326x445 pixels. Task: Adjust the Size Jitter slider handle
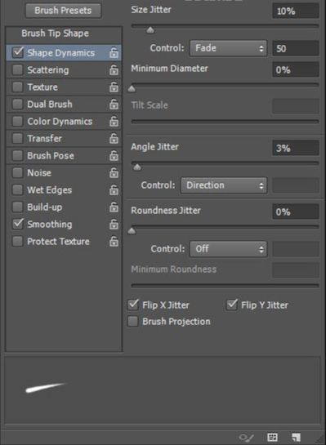pyautogui.click(x=150, y=29)
